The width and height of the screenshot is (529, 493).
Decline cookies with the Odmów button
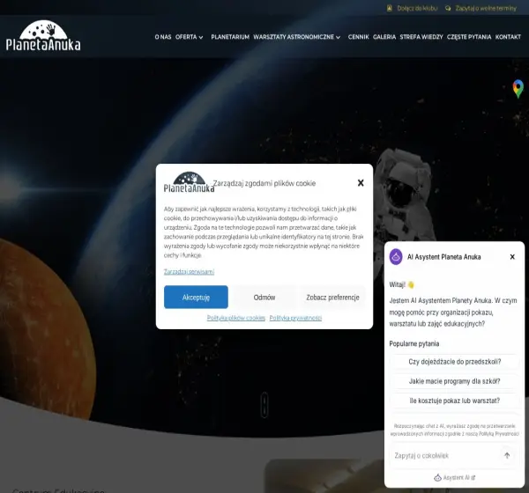point(264,297)
